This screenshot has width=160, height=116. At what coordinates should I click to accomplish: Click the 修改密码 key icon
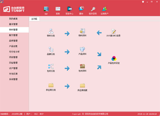click(93, 9)
